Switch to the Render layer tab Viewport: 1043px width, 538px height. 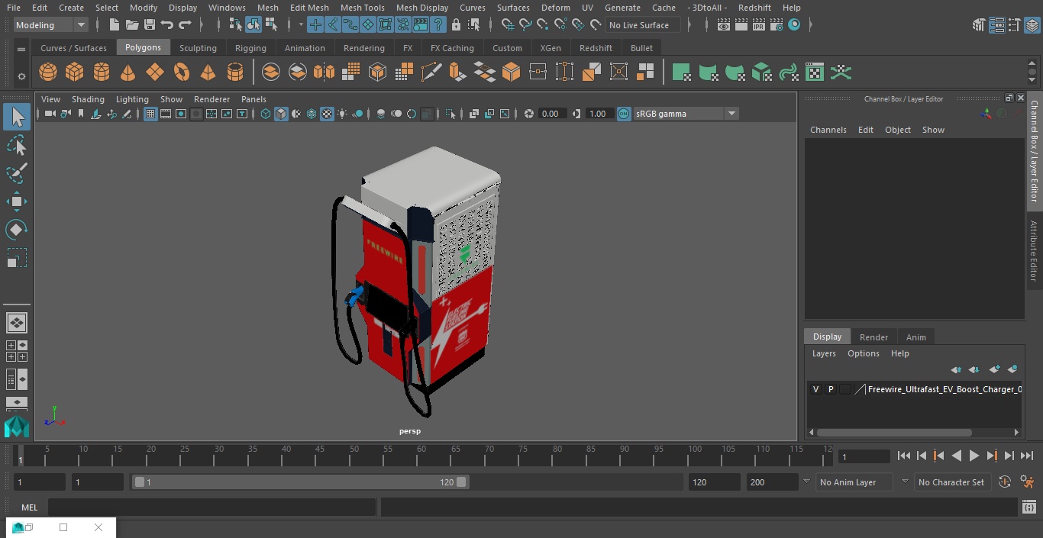click(x=873, y=337)
